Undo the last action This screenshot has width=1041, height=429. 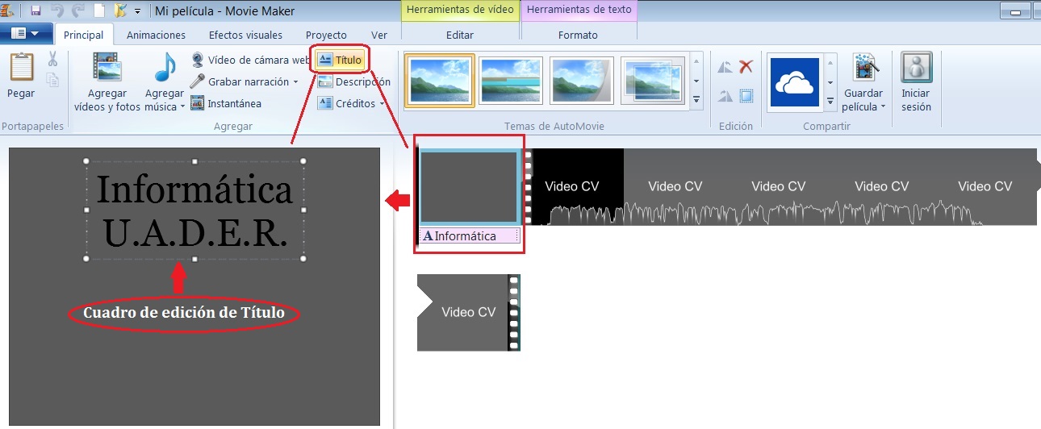(x=56, y=11)
